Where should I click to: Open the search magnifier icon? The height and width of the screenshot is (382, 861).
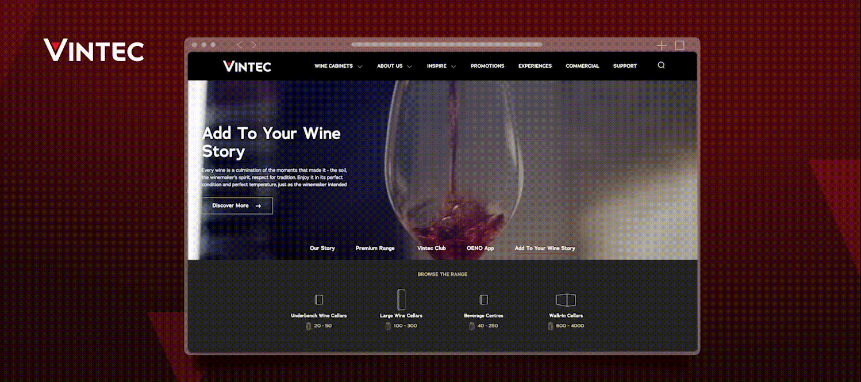661,65
